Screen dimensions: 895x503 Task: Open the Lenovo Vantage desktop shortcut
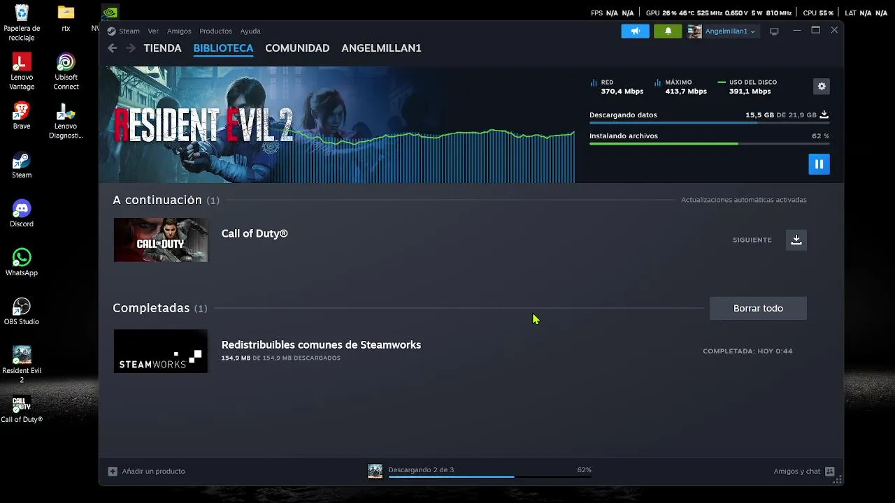pyautogui.click(x=22, y=71)
